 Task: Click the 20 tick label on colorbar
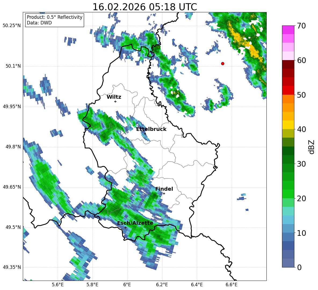(301, 199)
